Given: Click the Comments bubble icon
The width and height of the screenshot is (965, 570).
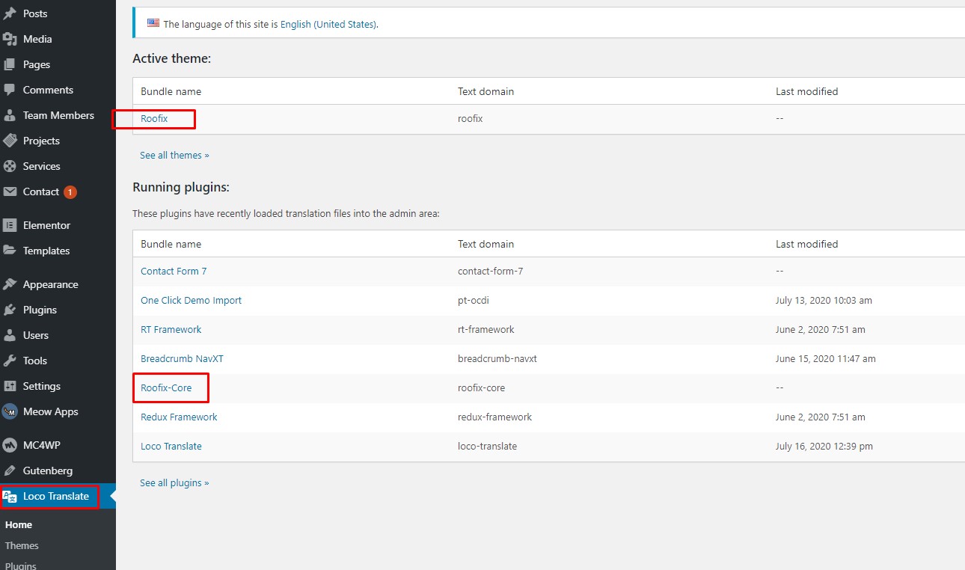Looking at the screenshot, I should 10,90.
